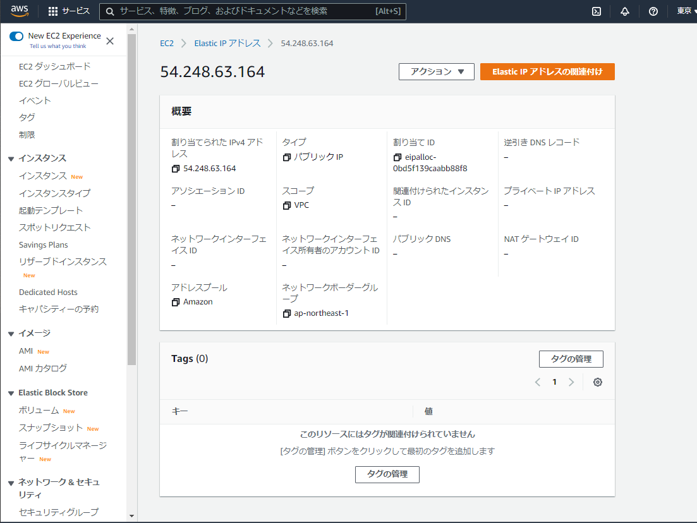Open 起動テンプレート in sidebar
697x523 pixels.
pos(51,210)
